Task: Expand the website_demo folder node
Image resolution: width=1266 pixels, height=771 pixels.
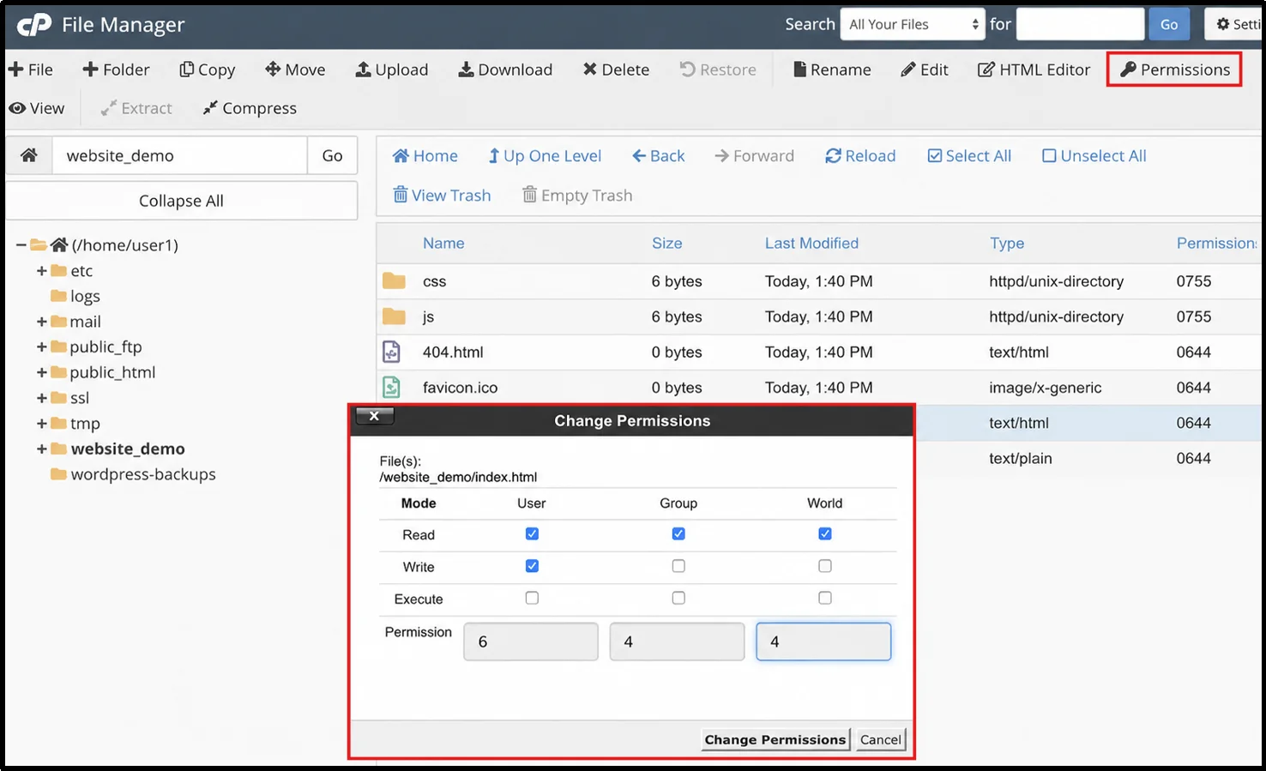Action: coord(41,449)
